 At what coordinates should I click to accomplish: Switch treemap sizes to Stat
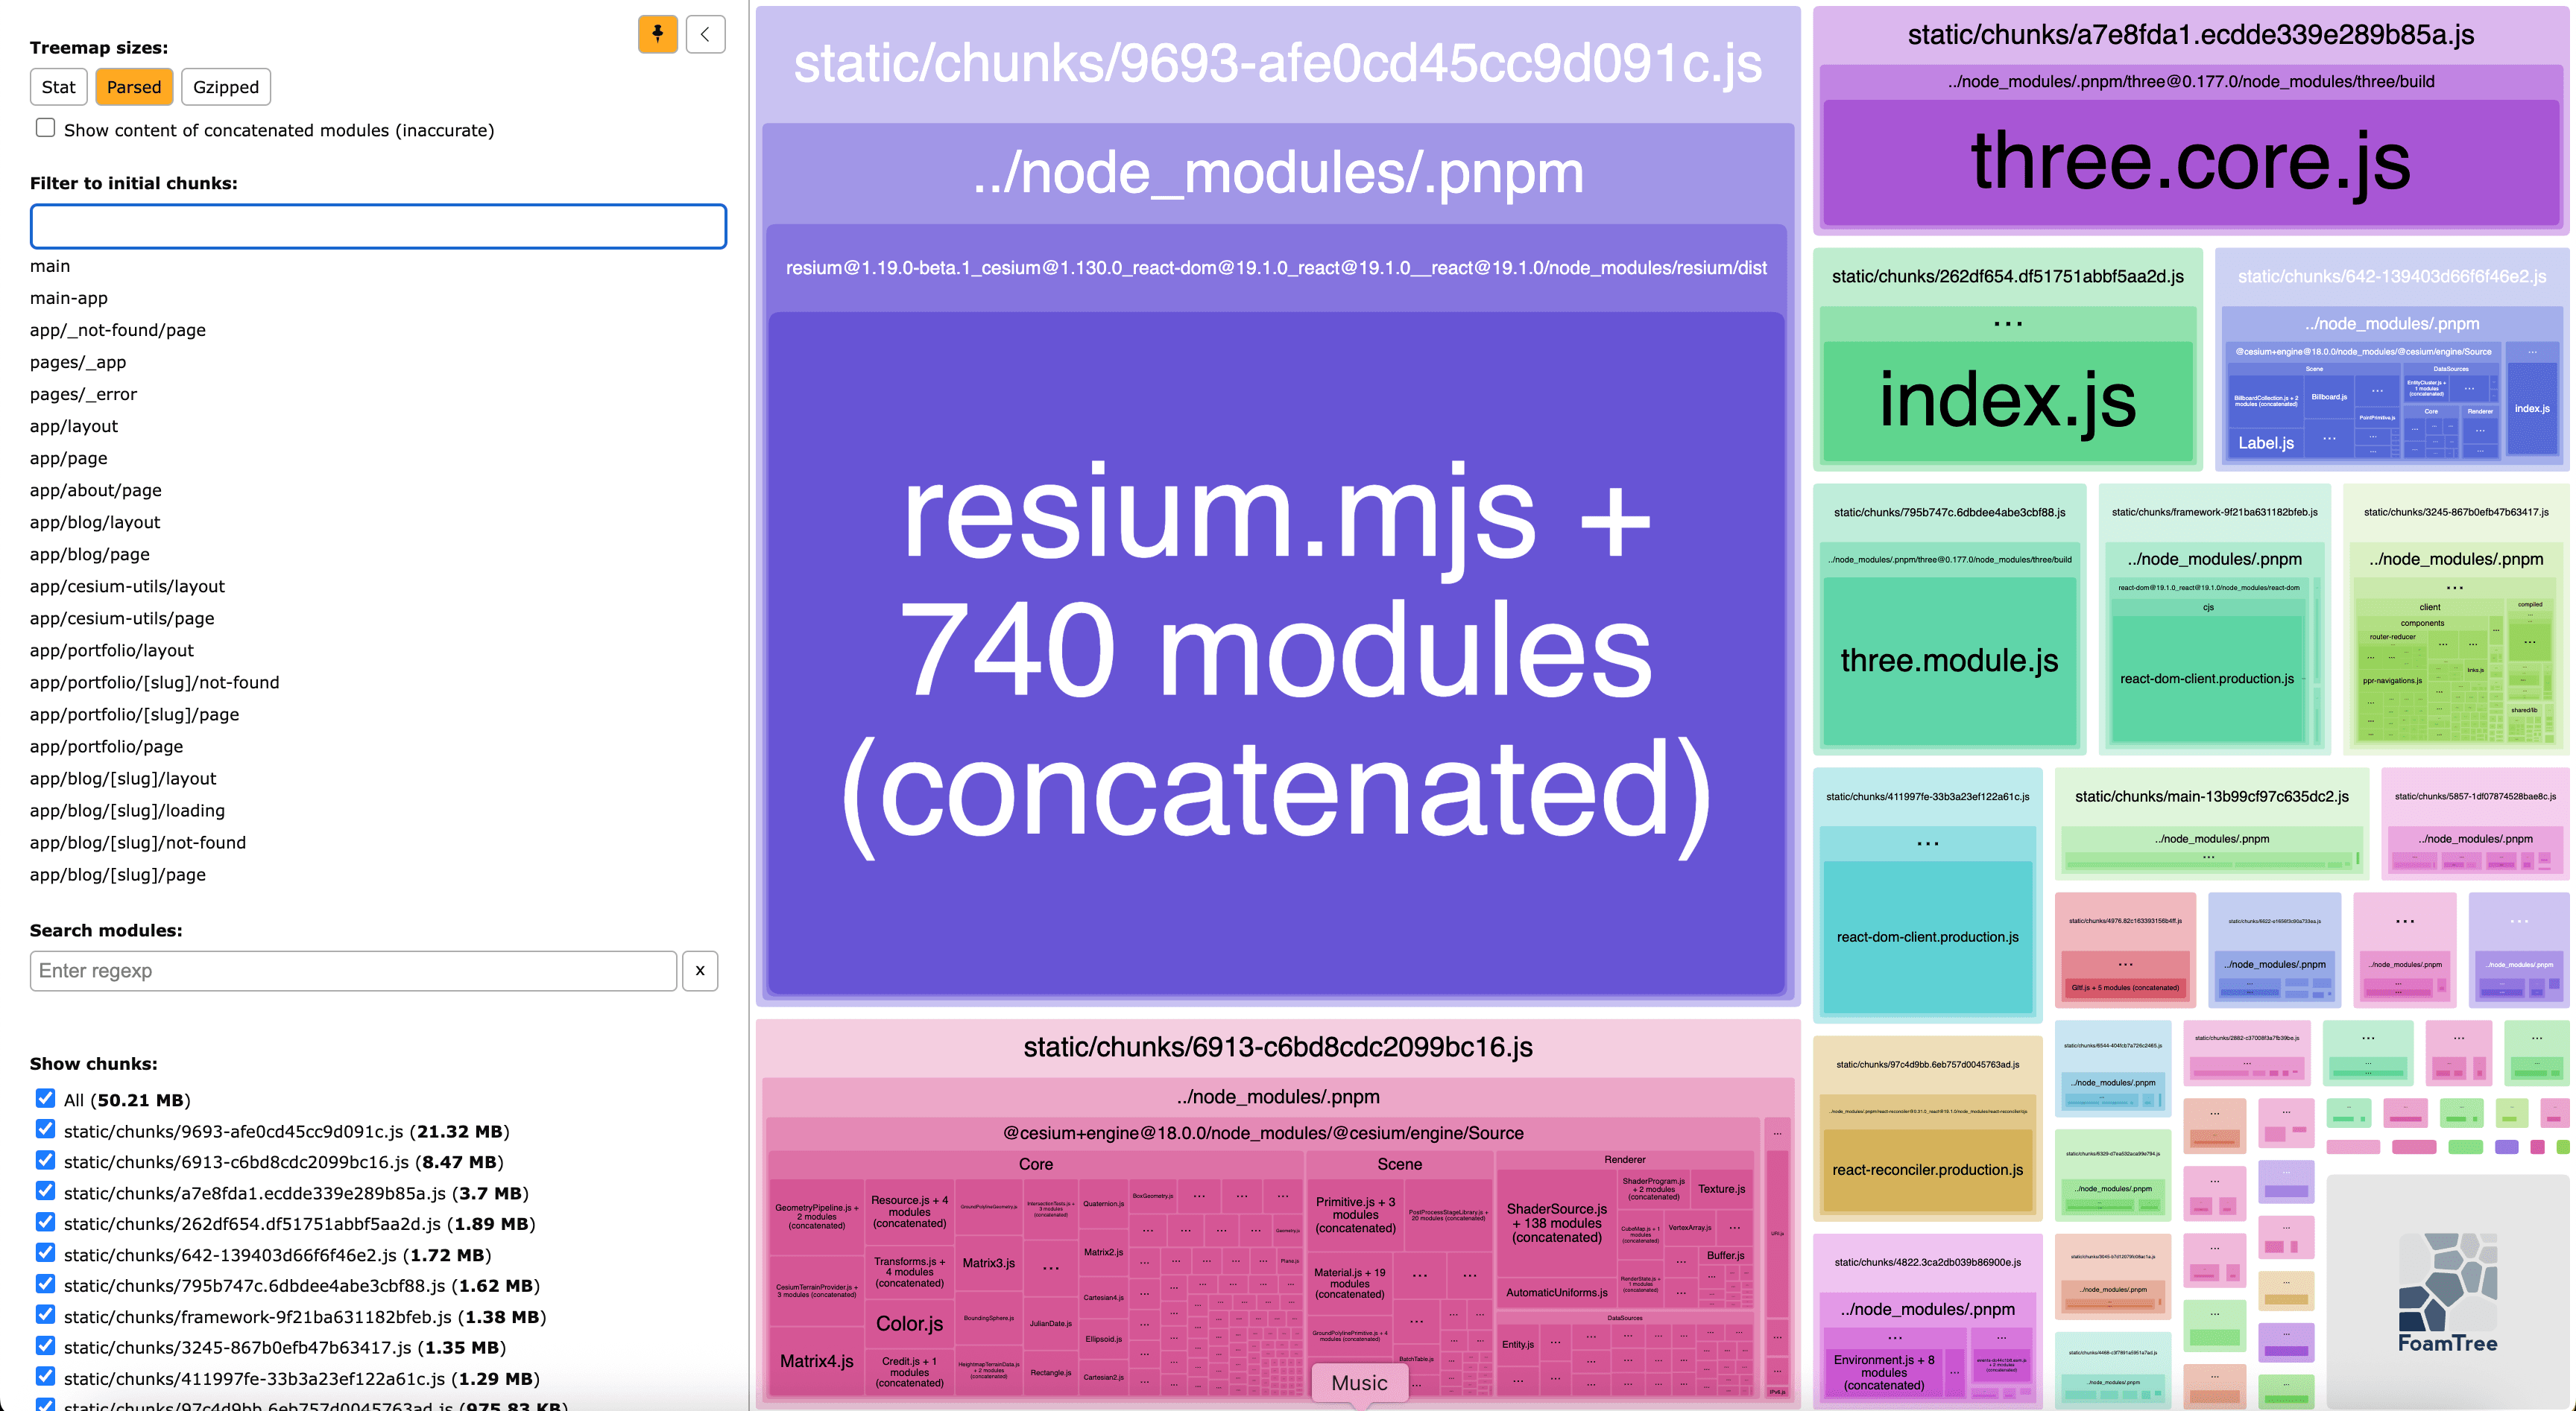coord(59,87)
